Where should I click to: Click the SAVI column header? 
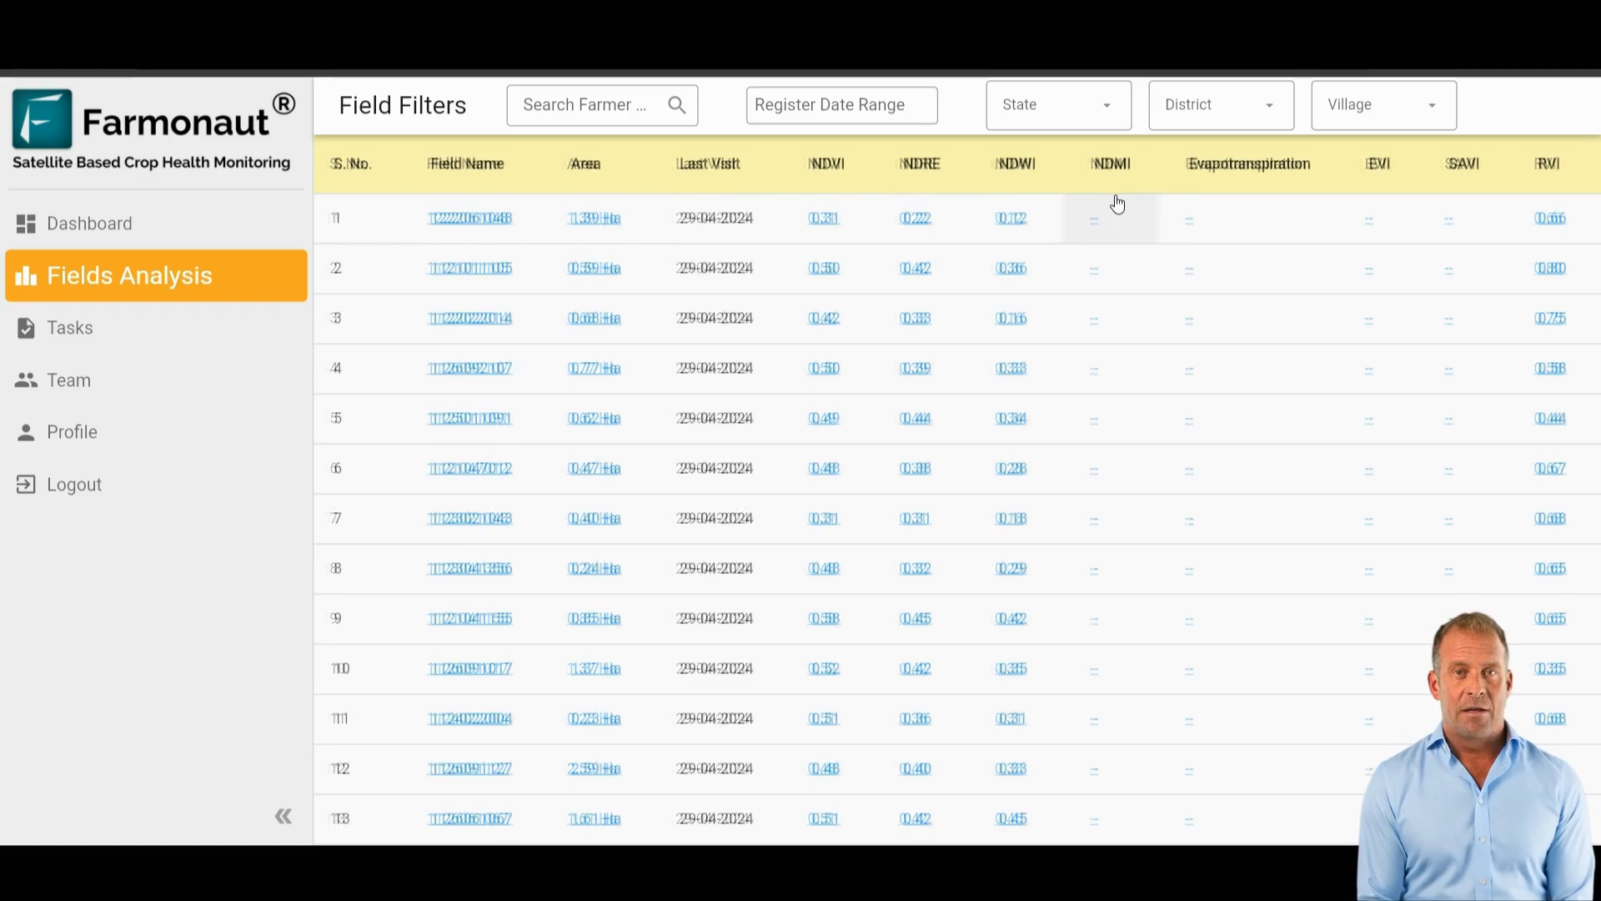click(1463, 164)
